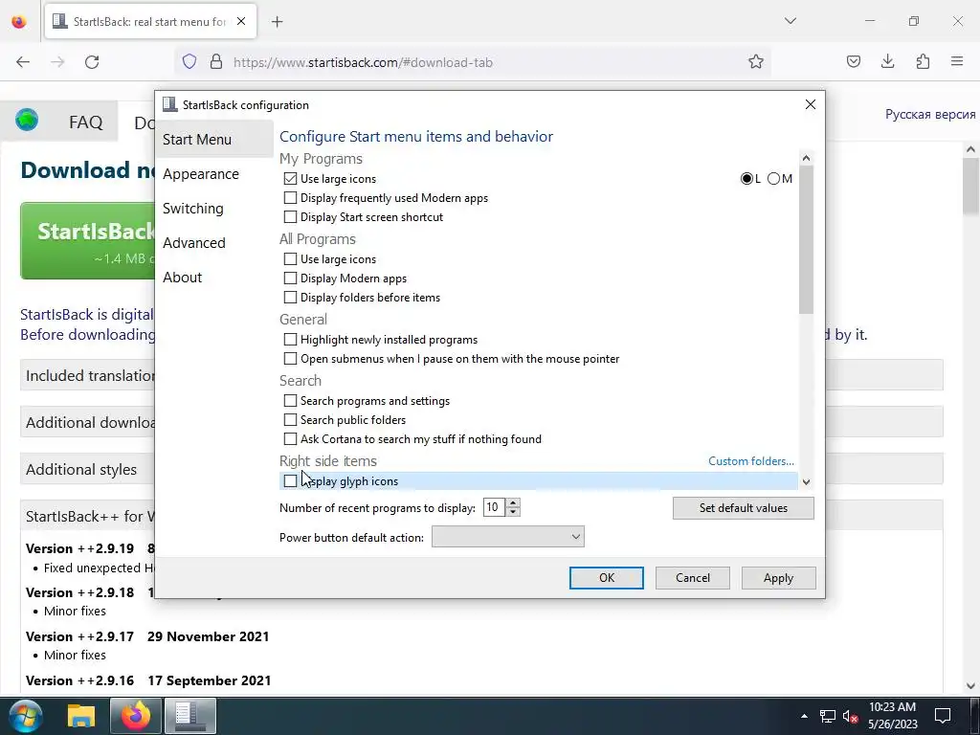
Task: Click the Cancel button
Action: coord(693,578)
